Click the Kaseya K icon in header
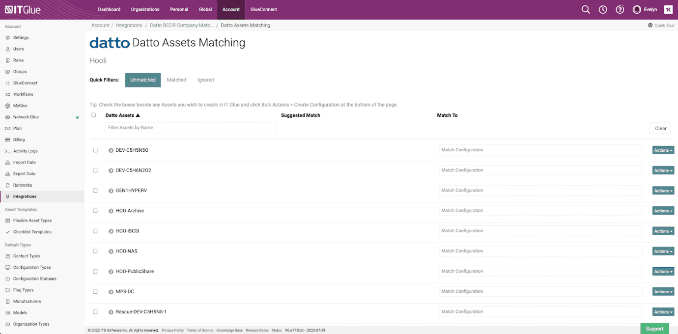This screenshot has height=334, width=678. tap(668, 9)
